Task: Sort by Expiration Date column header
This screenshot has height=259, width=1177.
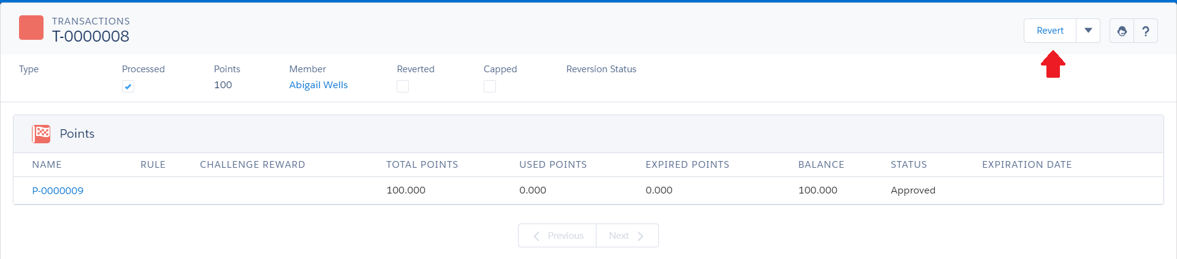Action: point(1027,165)
